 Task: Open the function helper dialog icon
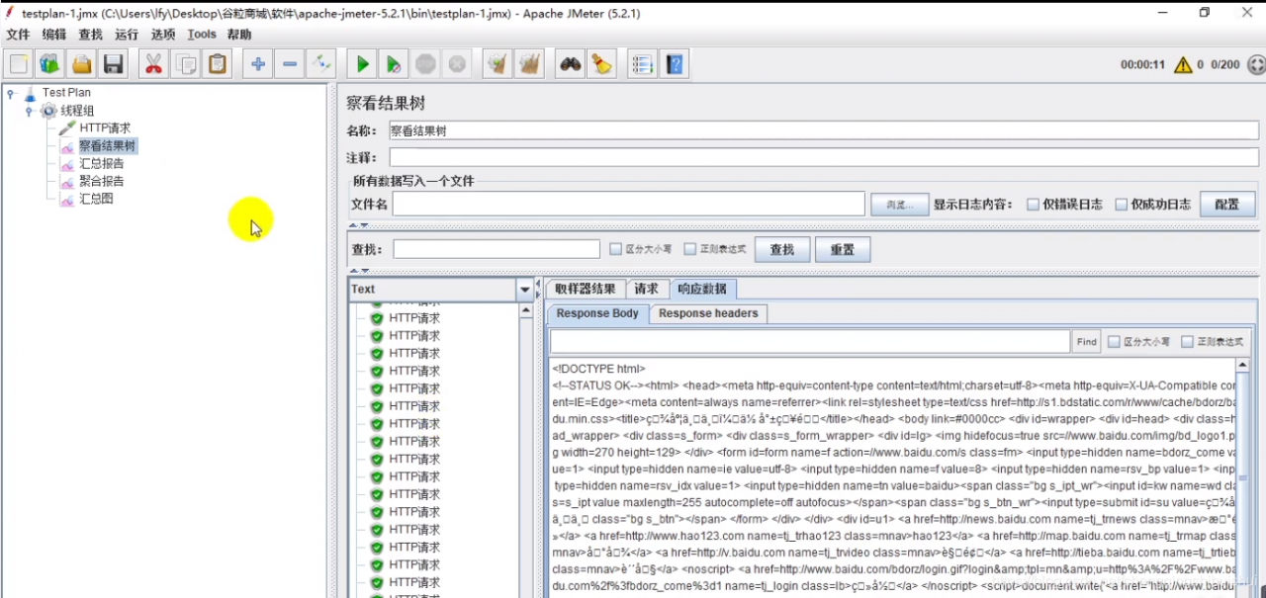click(x=643, y=64)
